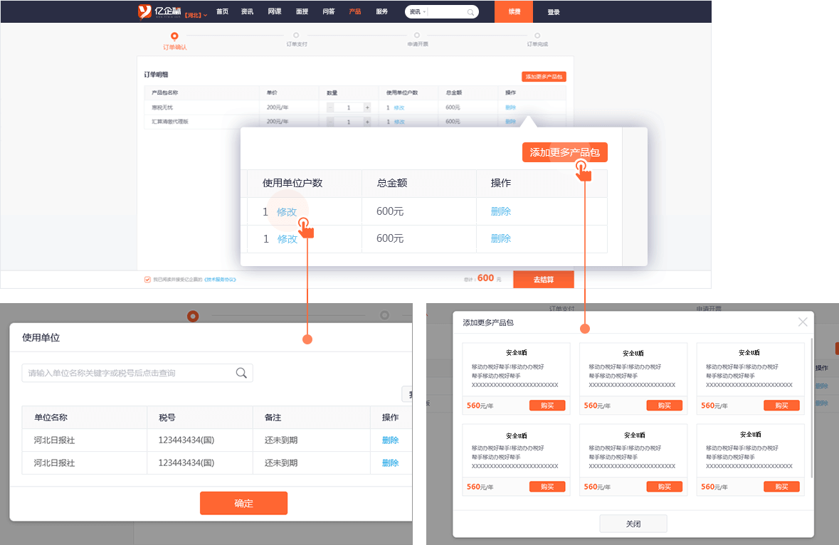Go to the 网课 navigation tab
Viewport: 839px width, 545px height.
(274, 12)
